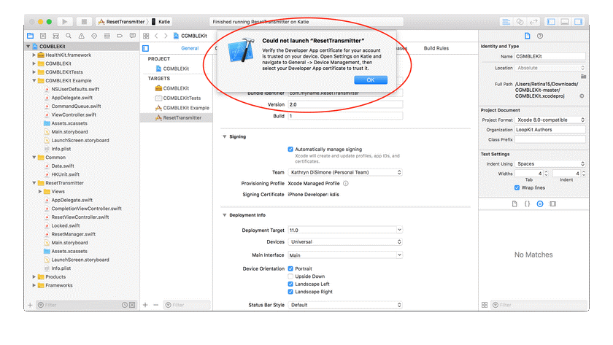613x345 pixels.
Task: Toggle the Utilities inspector panel
Action: pos(579,21)
